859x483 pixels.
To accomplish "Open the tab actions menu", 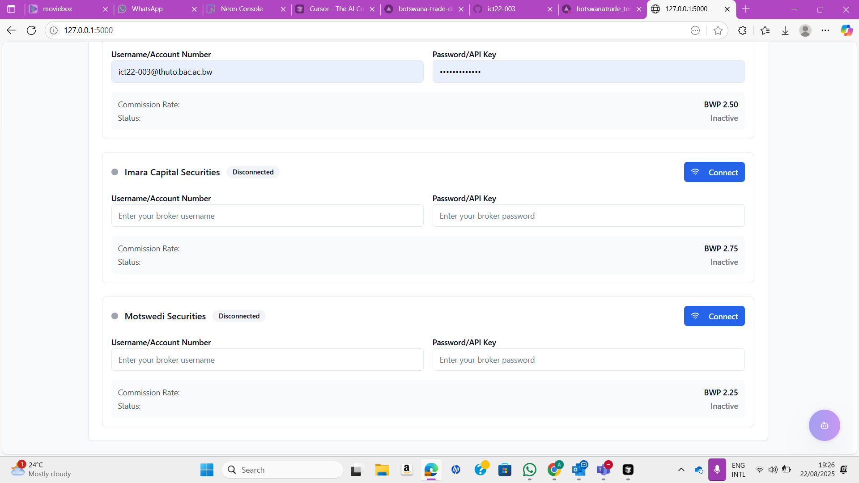I will click(11, 9).
